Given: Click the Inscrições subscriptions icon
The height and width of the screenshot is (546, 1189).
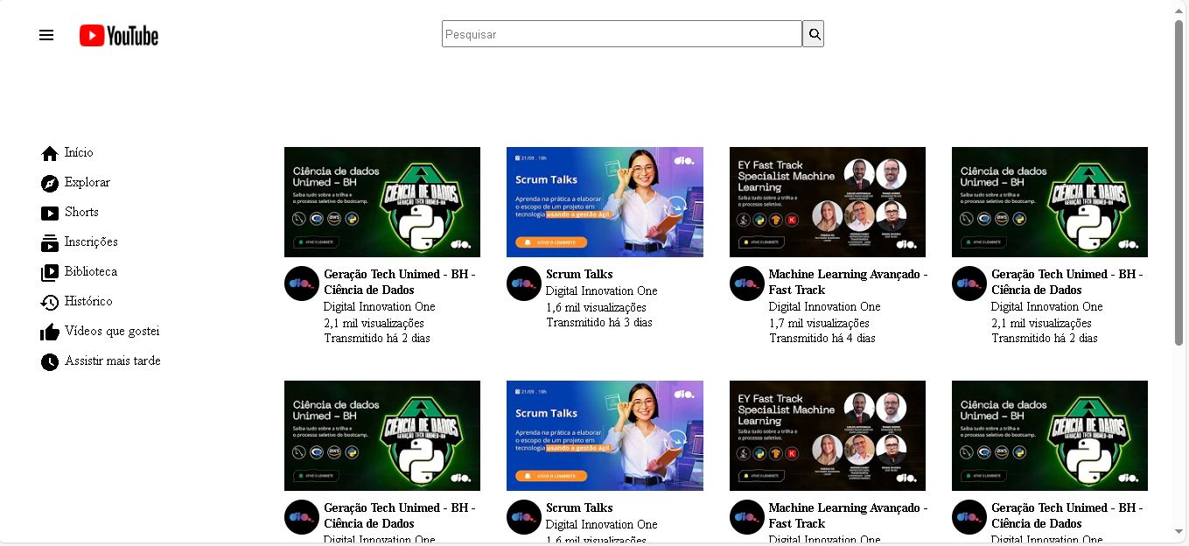Looking at the screenshot, I should coord(50,243).
